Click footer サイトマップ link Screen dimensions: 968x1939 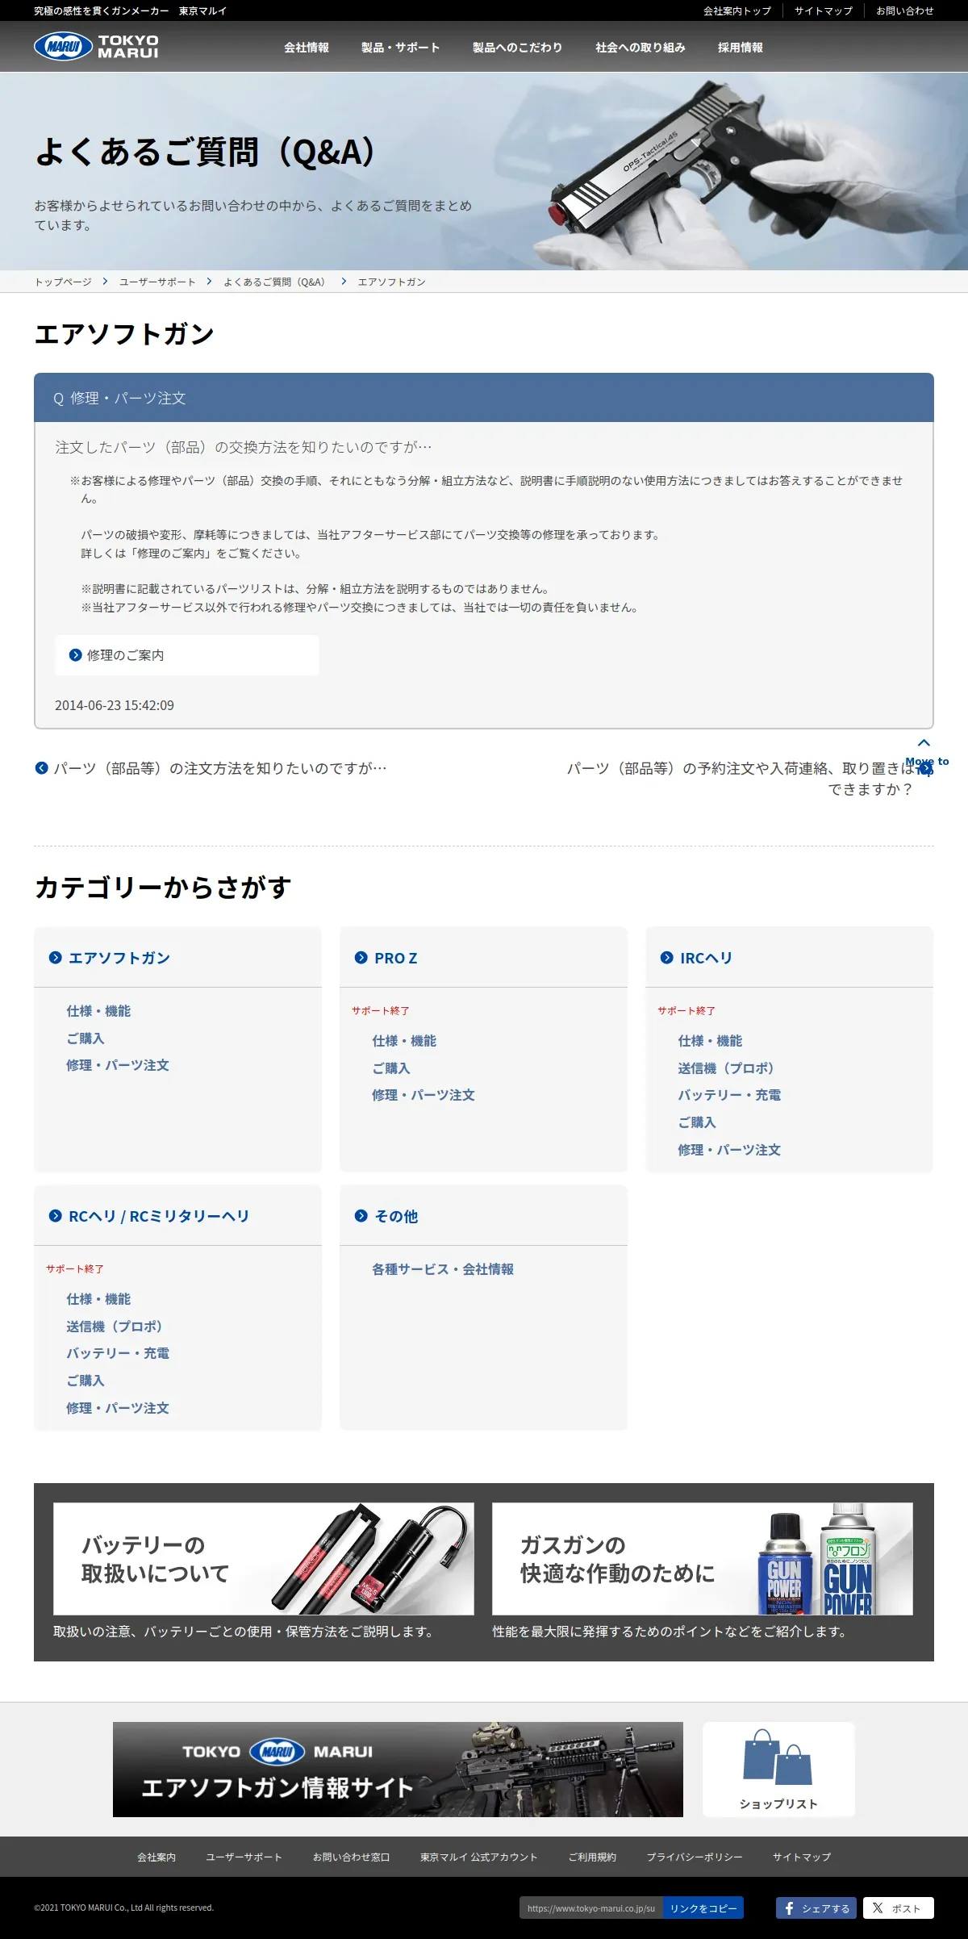pos(802,1857)
